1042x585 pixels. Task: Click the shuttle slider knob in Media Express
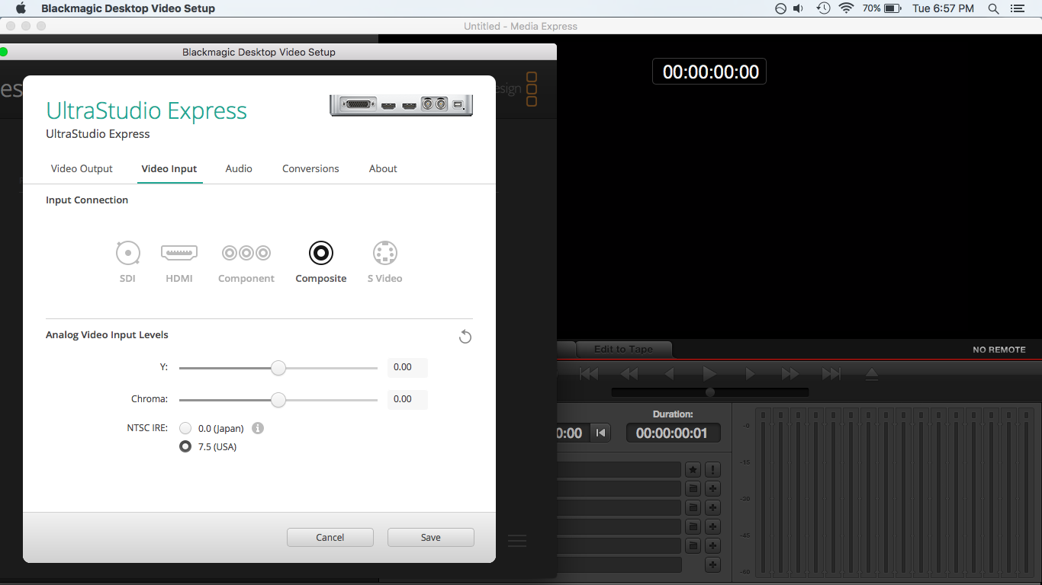(710, 392)
